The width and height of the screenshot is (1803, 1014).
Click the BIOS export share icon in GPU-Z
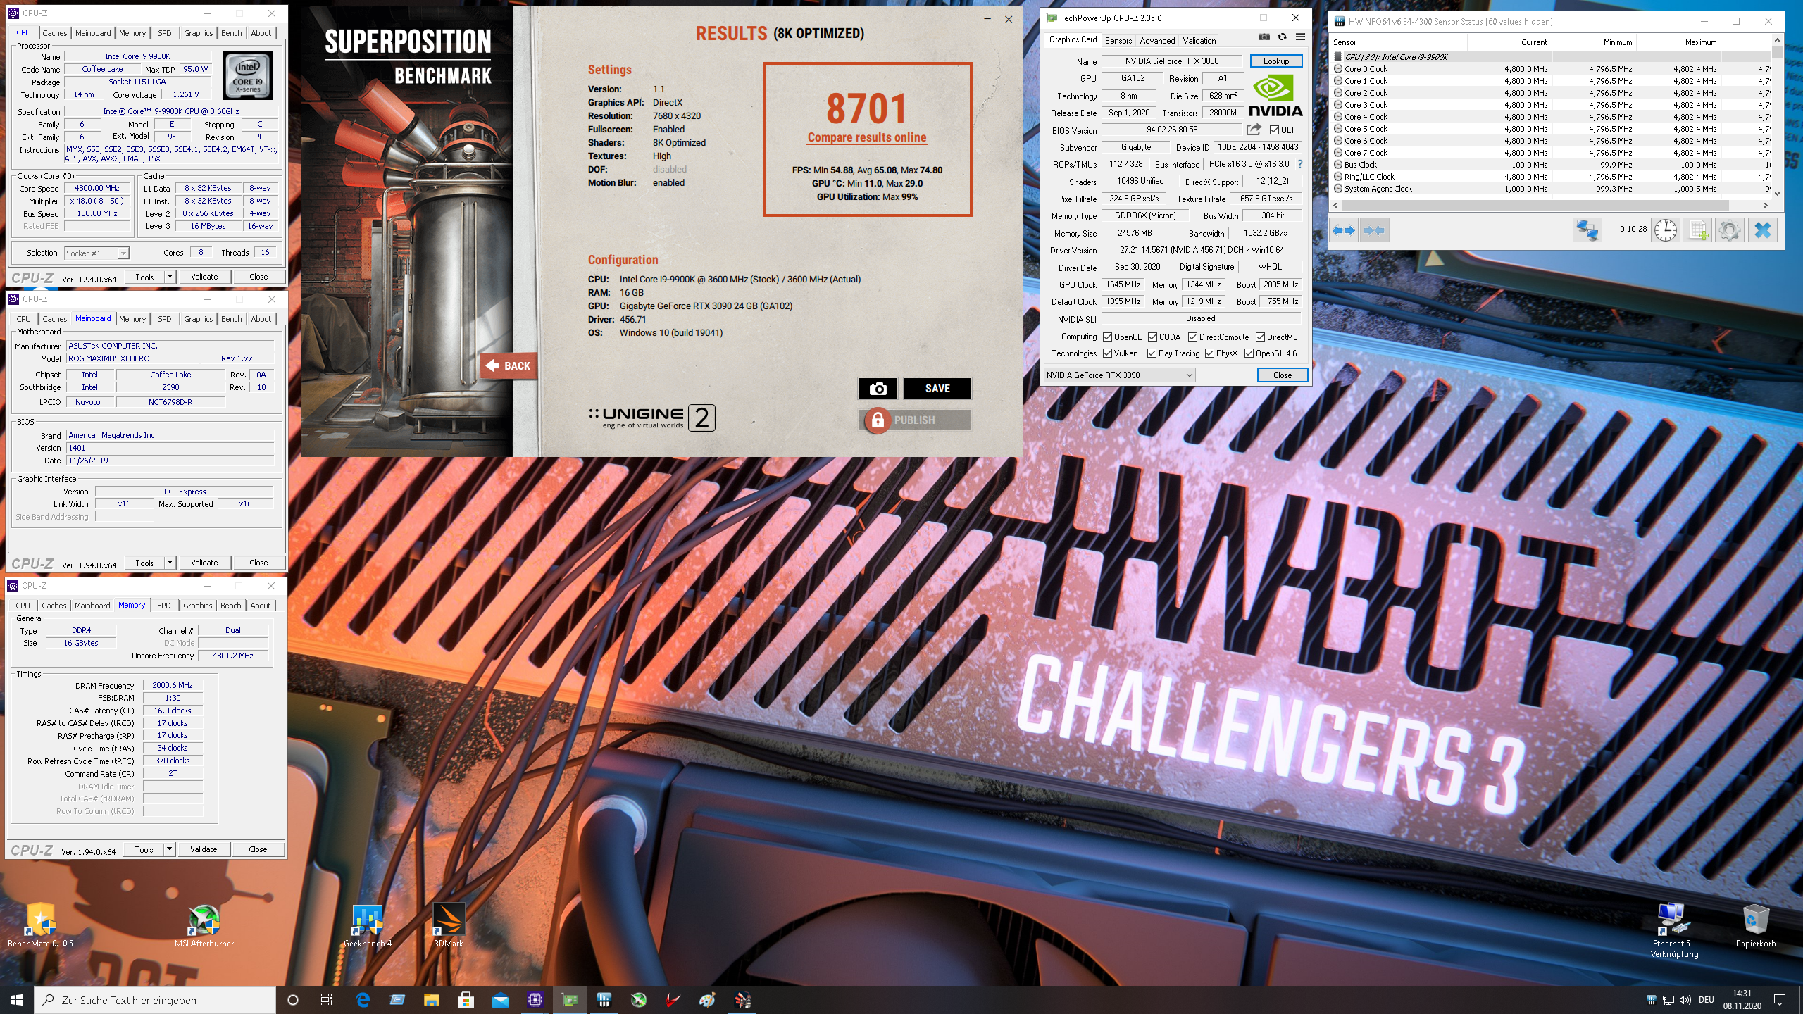(1254, 130)
